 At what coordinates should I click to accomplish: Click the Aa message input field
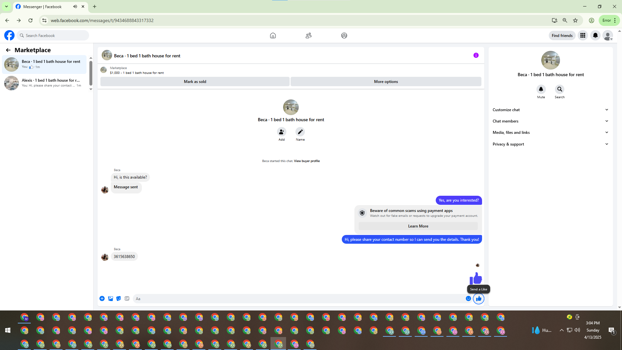tap(298, 298)
